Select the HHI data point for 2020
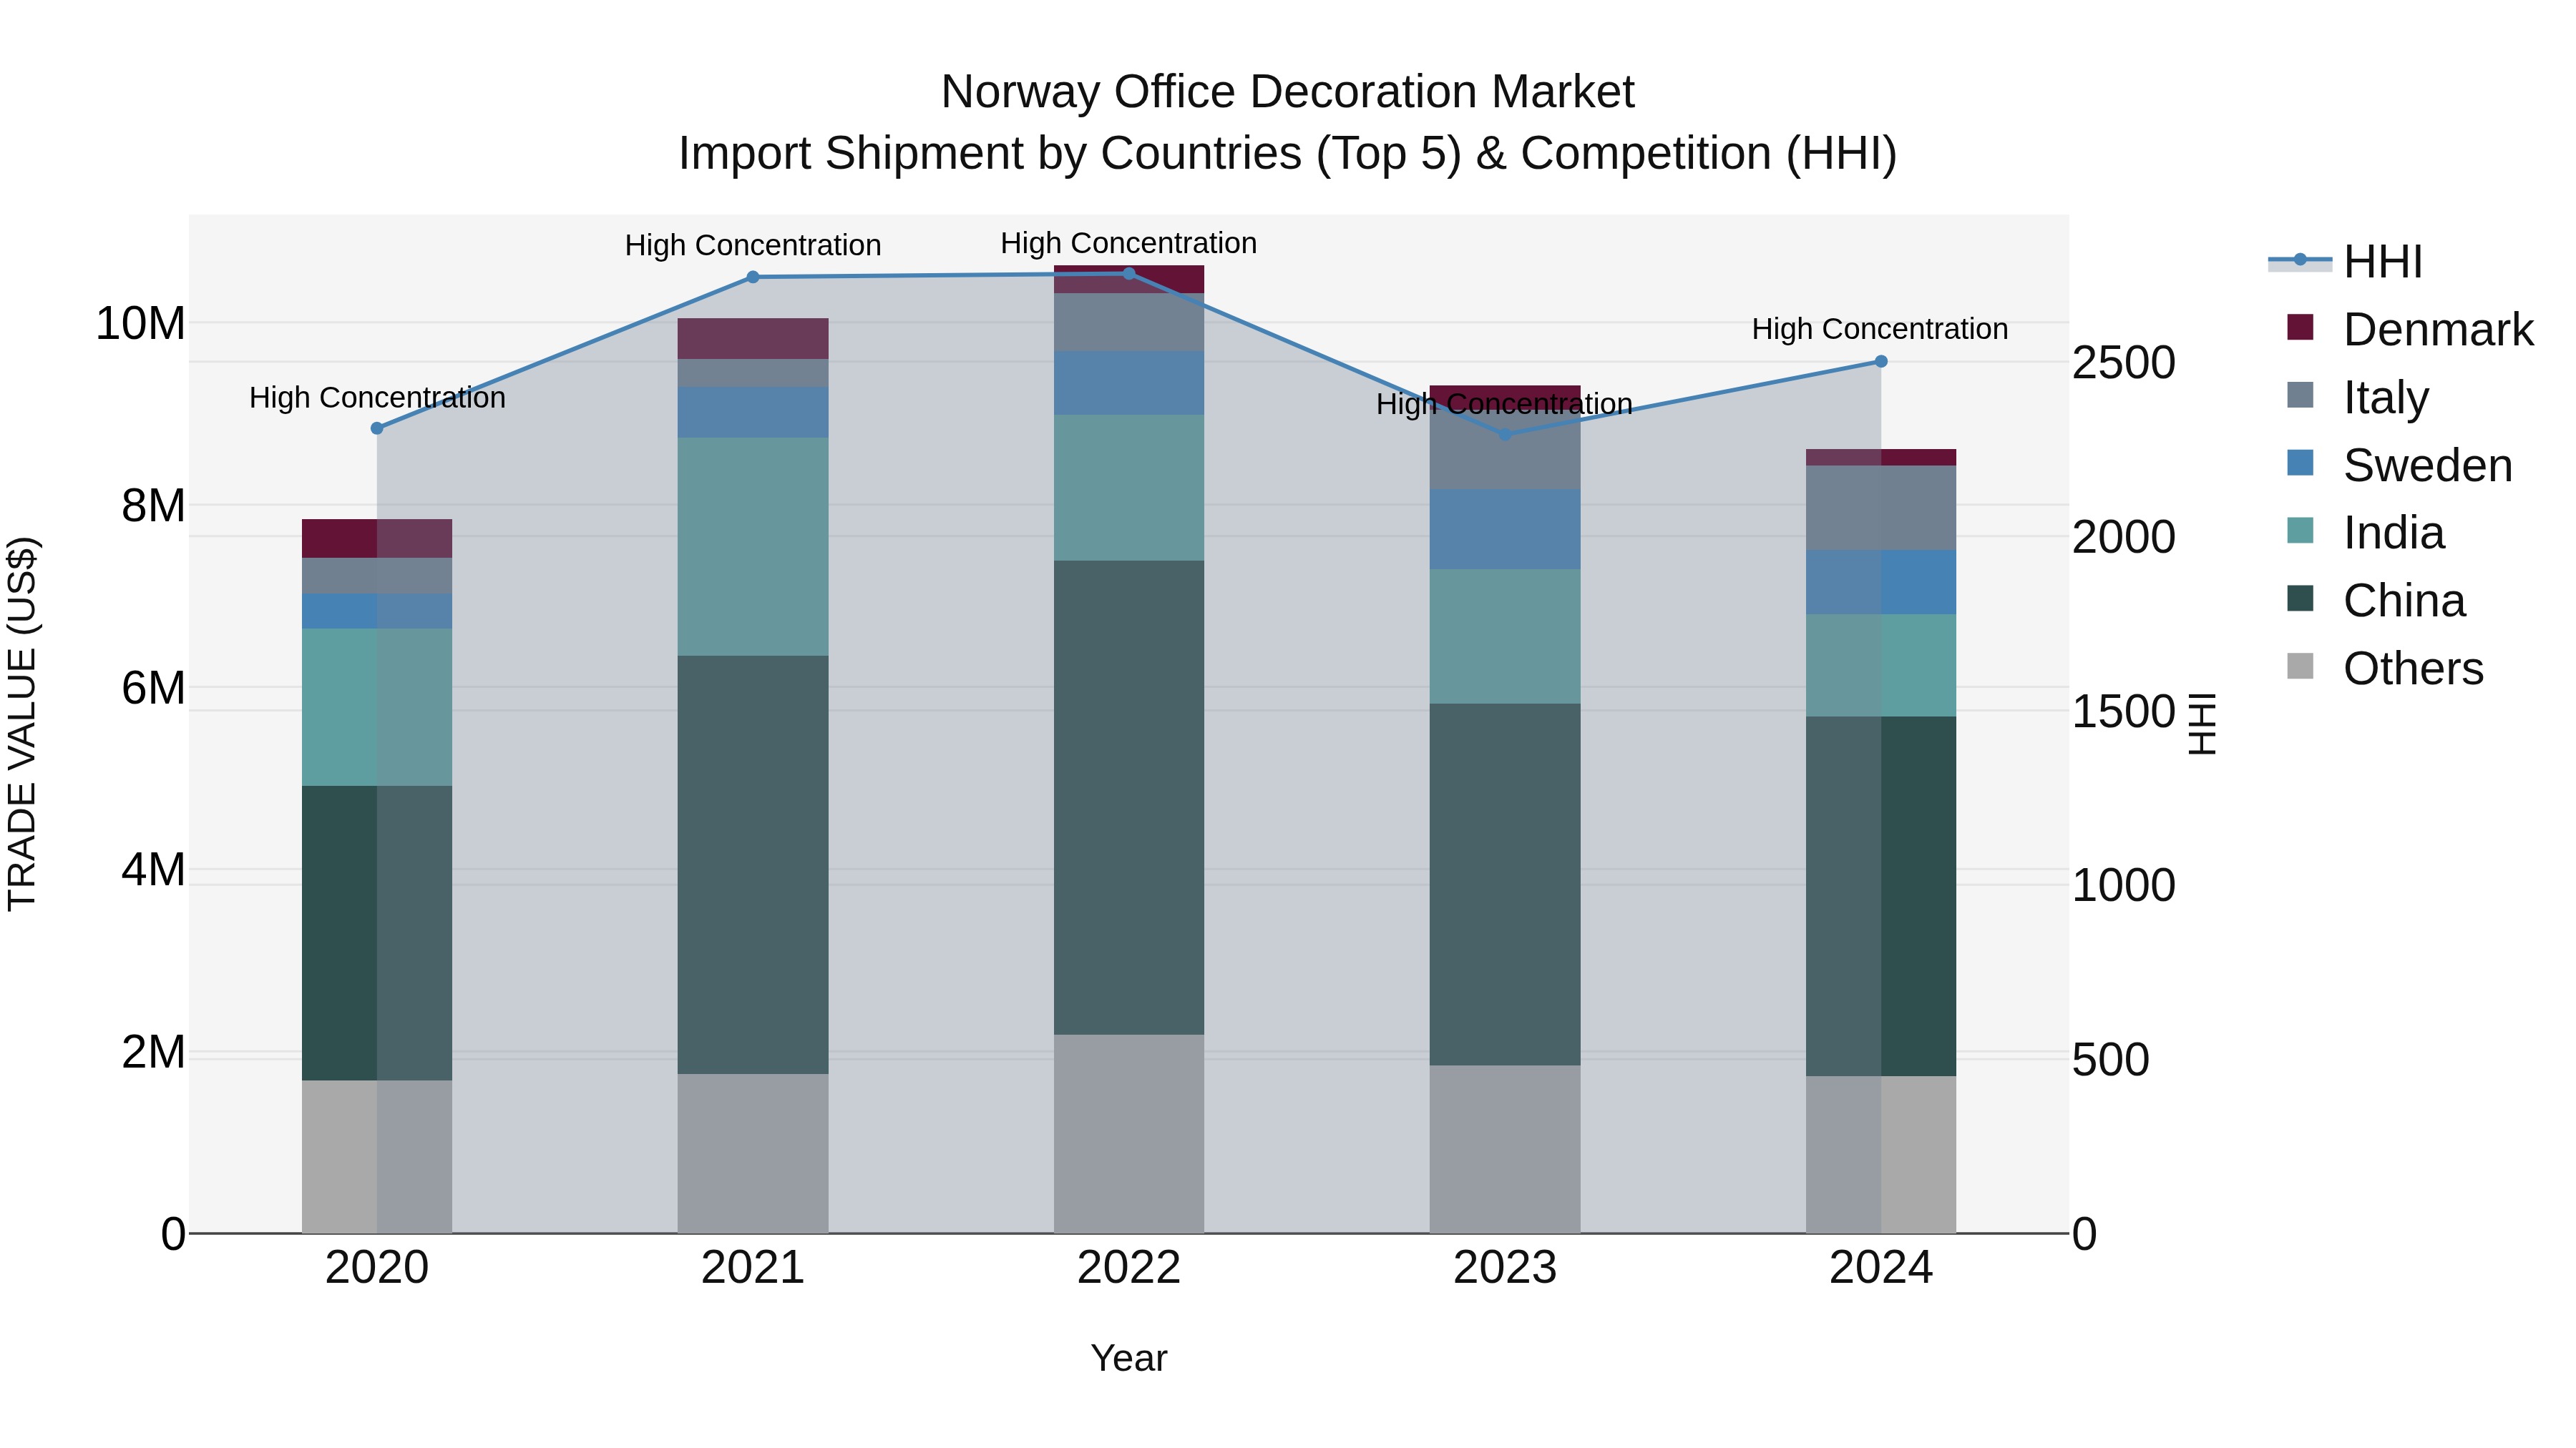Screen dimensions: 2576x1448 (377, 429)
